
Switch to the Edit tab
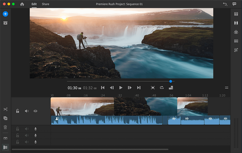pos(34,4)
